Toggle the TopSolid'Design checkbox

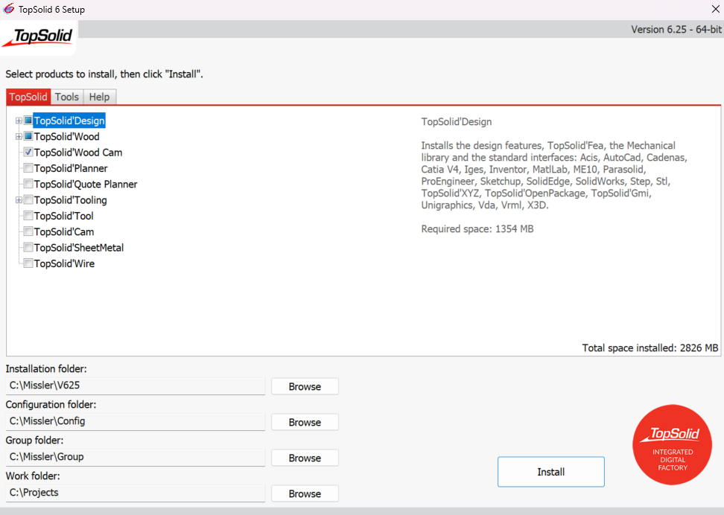28,121
